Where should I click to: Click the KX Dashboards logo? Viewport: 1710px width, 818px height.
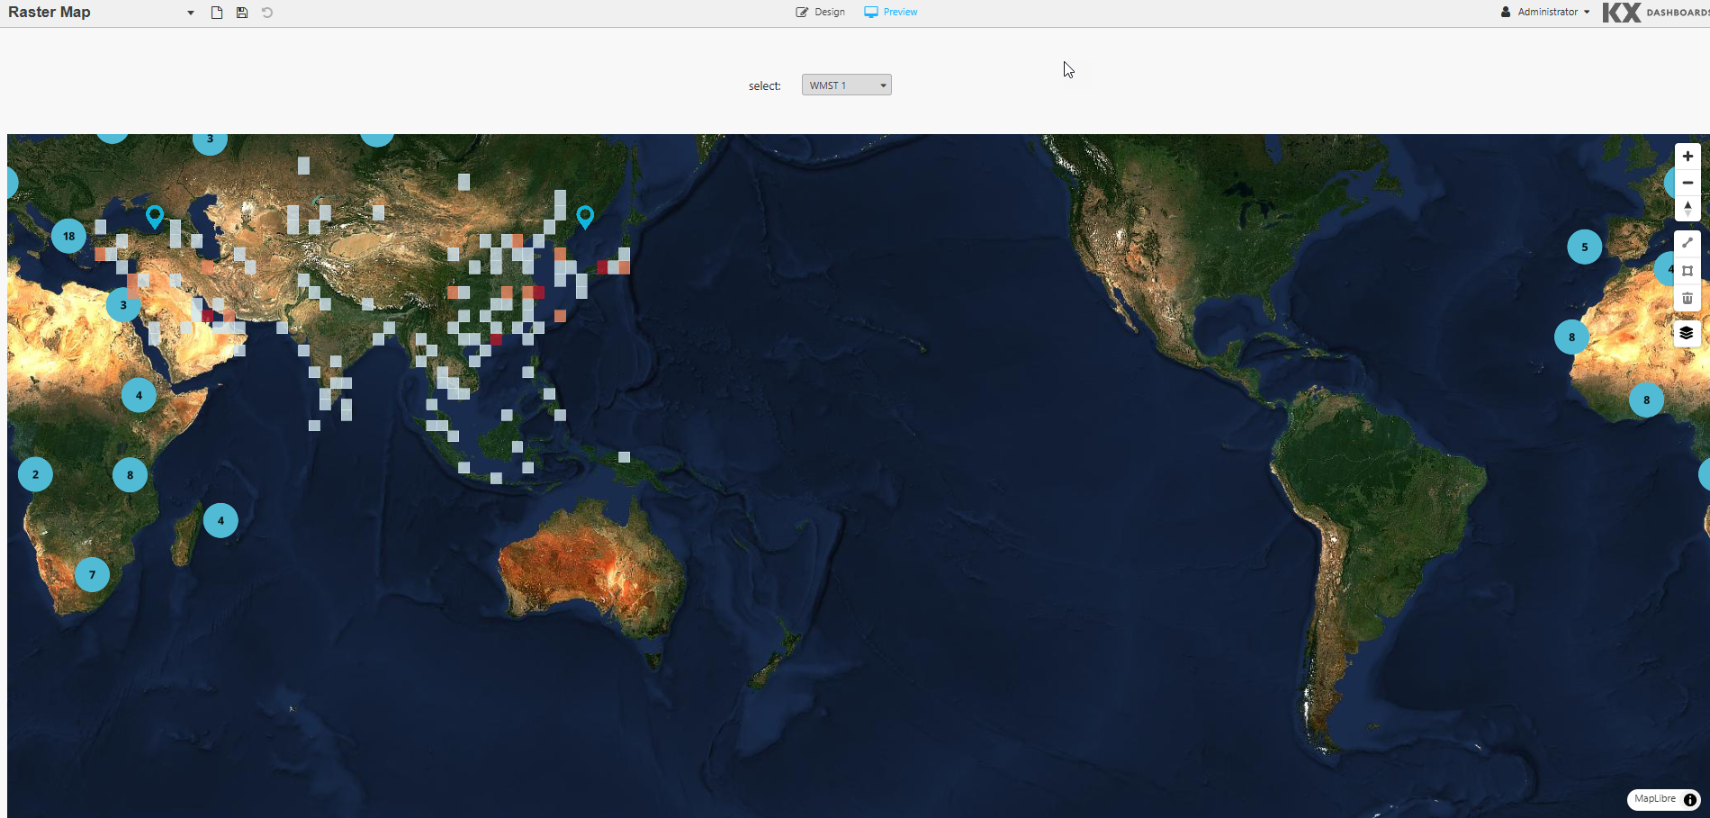click(1654, 13)
